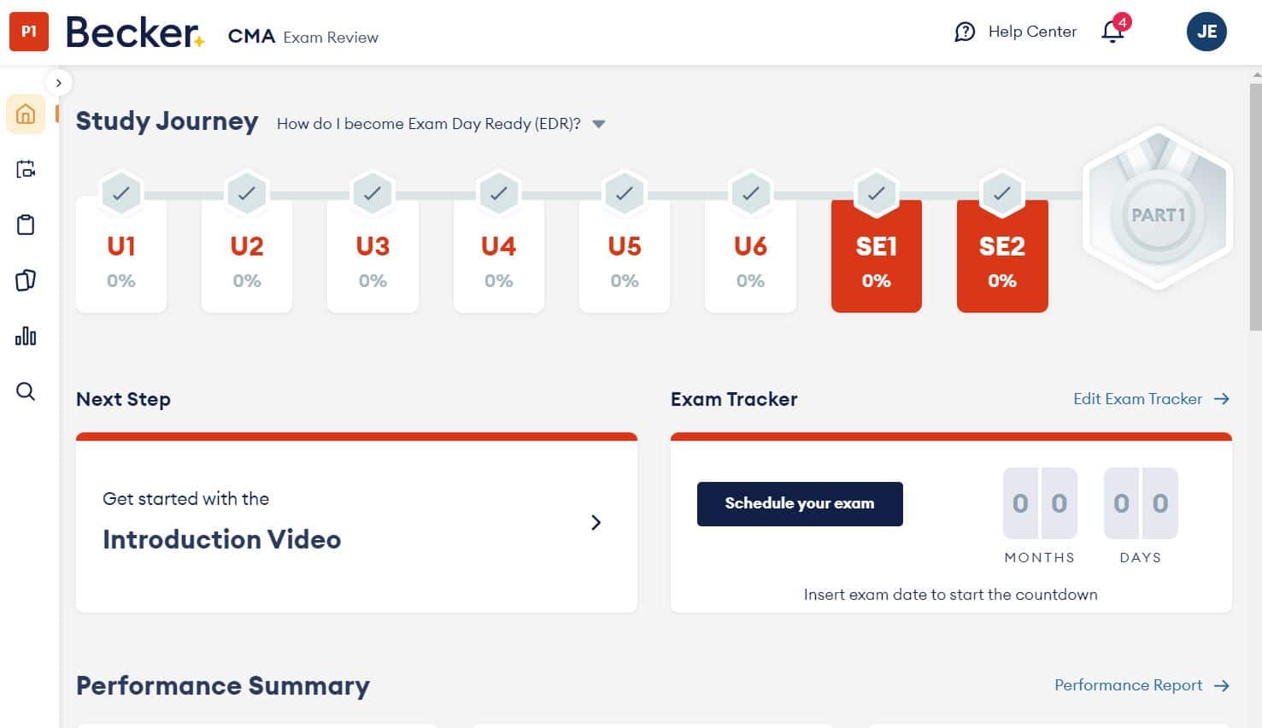Click the checkmark hexagon above U4
This screenshot has height=728, width=1262.
(x=499, y=193)
